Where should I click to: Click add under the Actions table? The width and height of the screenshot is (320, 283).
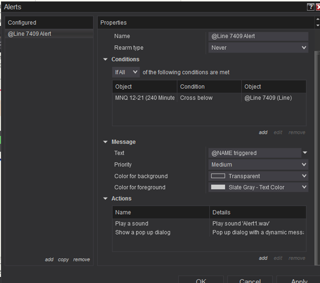[263, 258]
